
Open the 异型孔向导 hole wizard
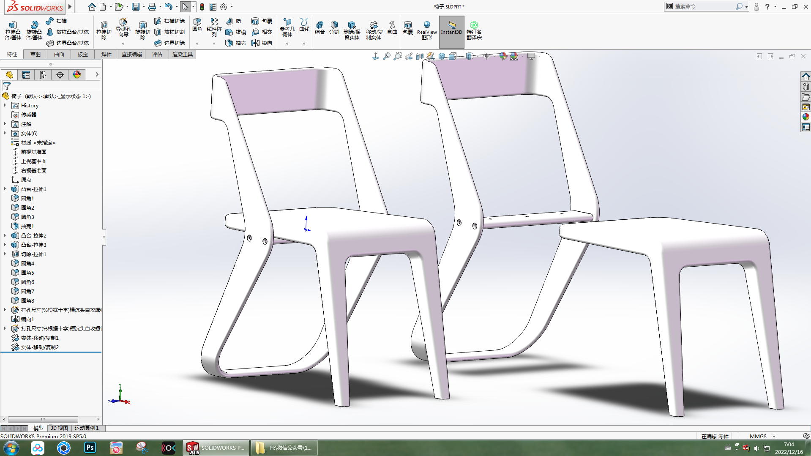[123, 28]
